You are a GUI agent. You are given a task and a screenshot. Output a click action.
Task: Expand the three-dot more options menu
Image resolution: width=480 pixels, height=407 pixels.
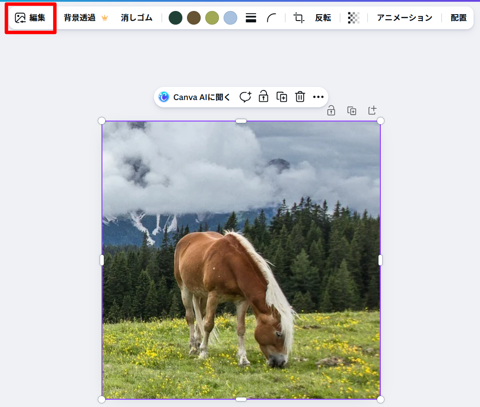coord(318,97)
